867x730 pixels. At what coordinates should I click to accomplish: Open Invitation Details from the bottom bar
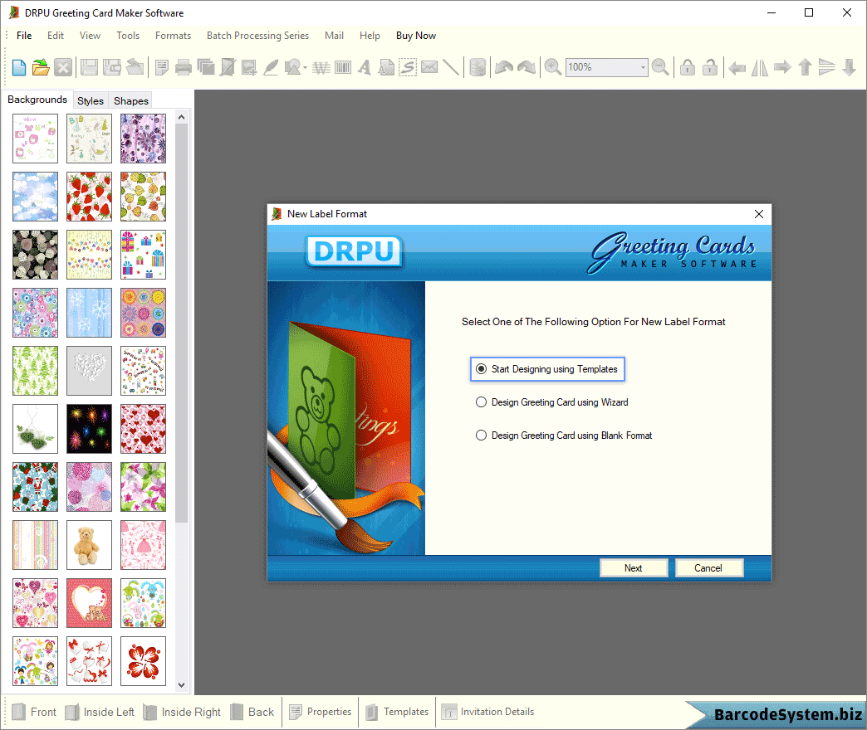click(x=487, y=712)
